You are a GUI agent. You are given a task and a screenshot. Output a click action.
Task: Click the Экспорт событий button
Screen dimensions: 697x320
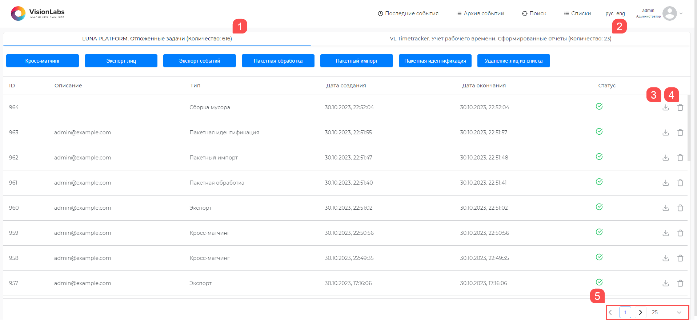pyautogui.click(x=200, y=61)
